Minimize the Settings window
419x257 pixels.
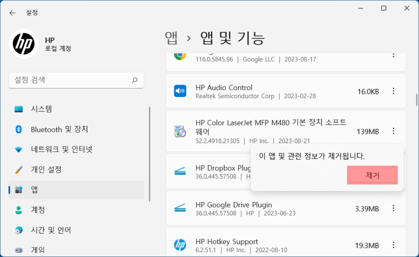pos(361,8)
